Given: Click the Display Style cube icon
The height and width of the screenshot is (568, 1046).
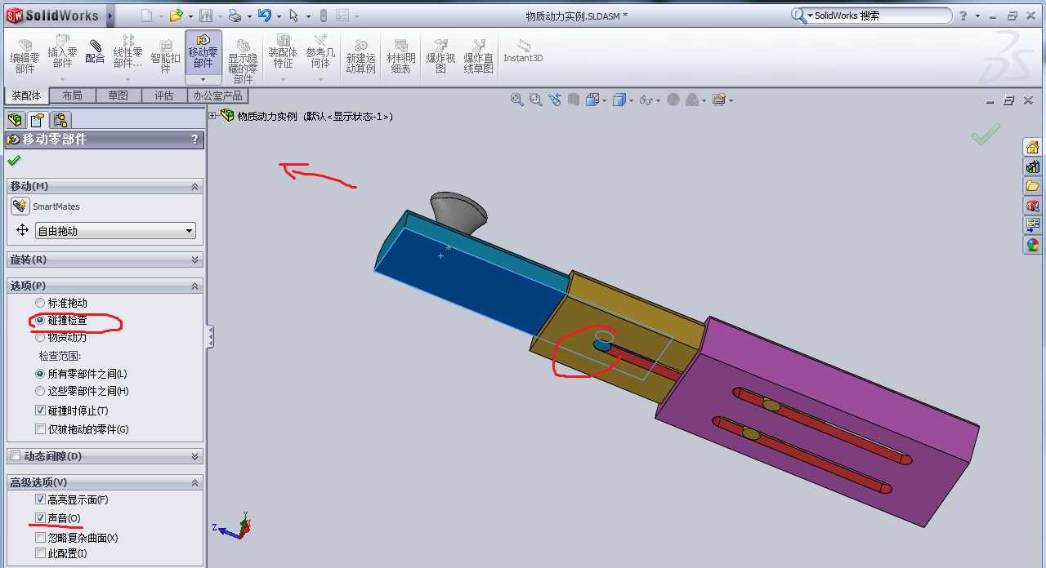Looking at the screenshot, I should pos(619,100).
